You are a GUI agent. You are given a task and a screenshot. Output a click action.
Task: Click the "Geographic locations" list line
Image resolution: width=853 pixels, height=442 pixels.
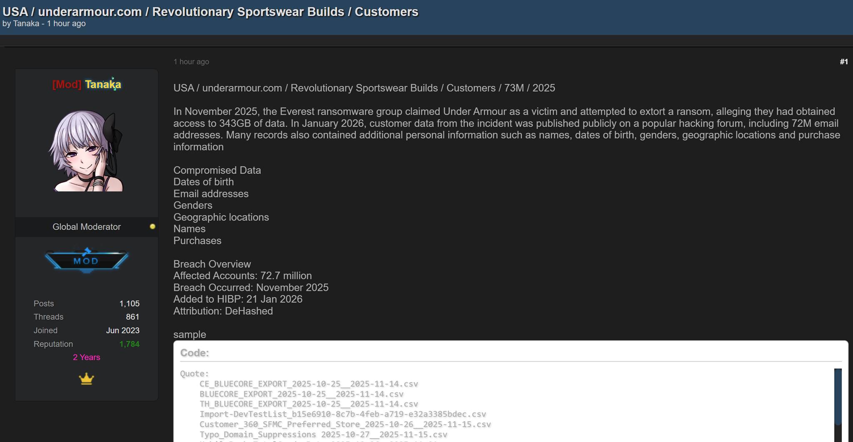pyautogui.click(x=221, y=217)
